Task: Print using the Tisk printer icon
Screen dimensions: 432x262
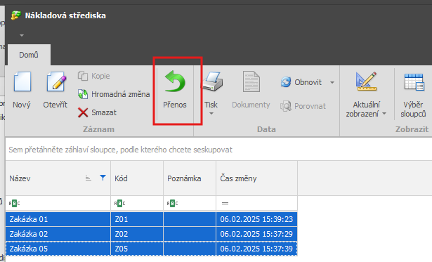Action: pyautogui.click(x=213, y=81)
